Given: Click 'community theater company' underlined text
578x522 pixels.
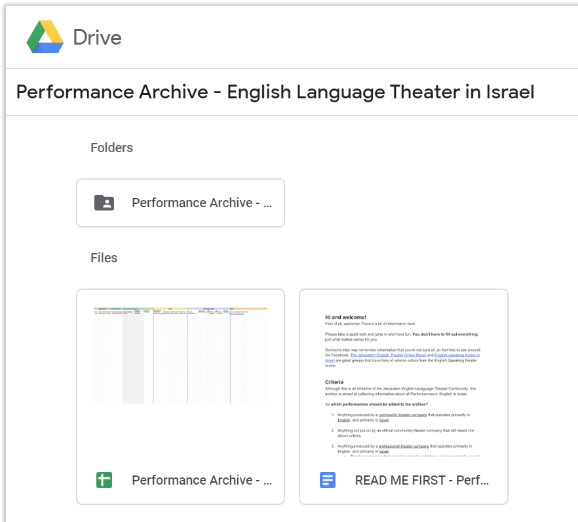Looking at the screenshot, I should click(x=403, y=414).
